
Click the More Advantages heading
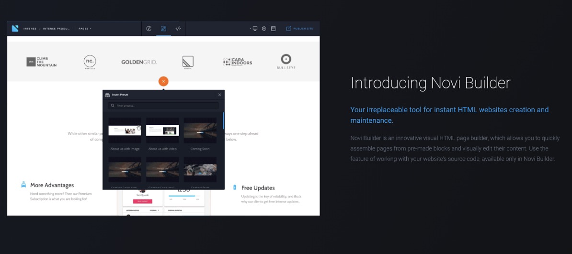(52, 185)
